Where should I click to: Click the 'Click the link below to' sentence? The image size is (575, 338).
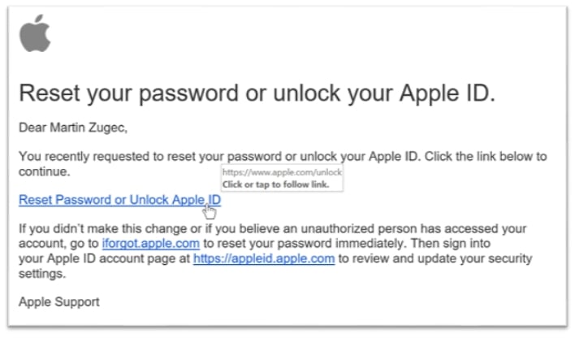click(x=486, y=156)
